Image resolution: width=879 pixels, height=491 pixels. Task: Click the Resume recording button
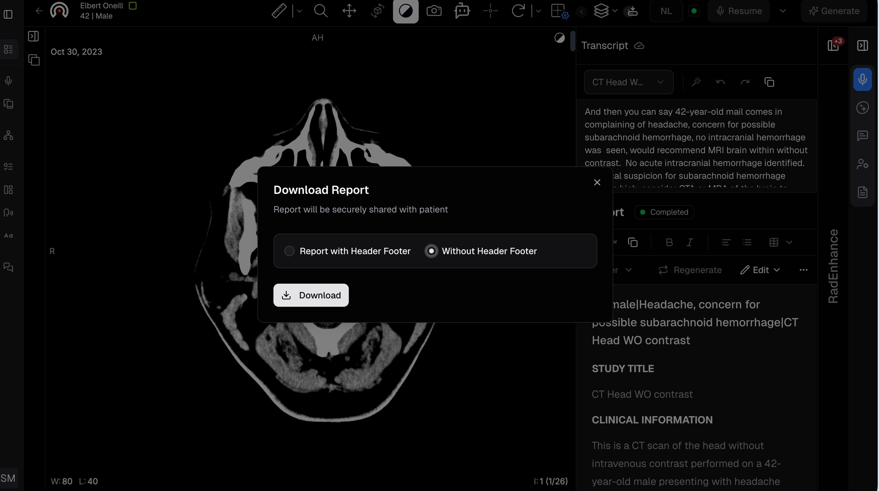click(x=739, y=11)
